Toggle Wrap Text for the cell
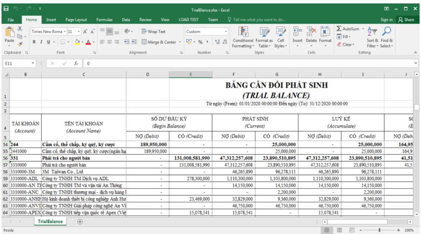 click(x=153, y=32)
